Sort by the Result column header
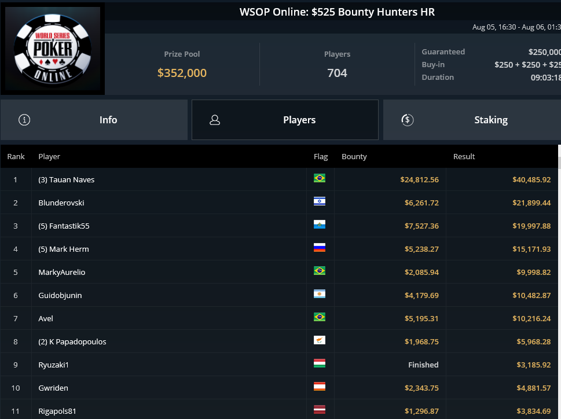 pos(464,157)
